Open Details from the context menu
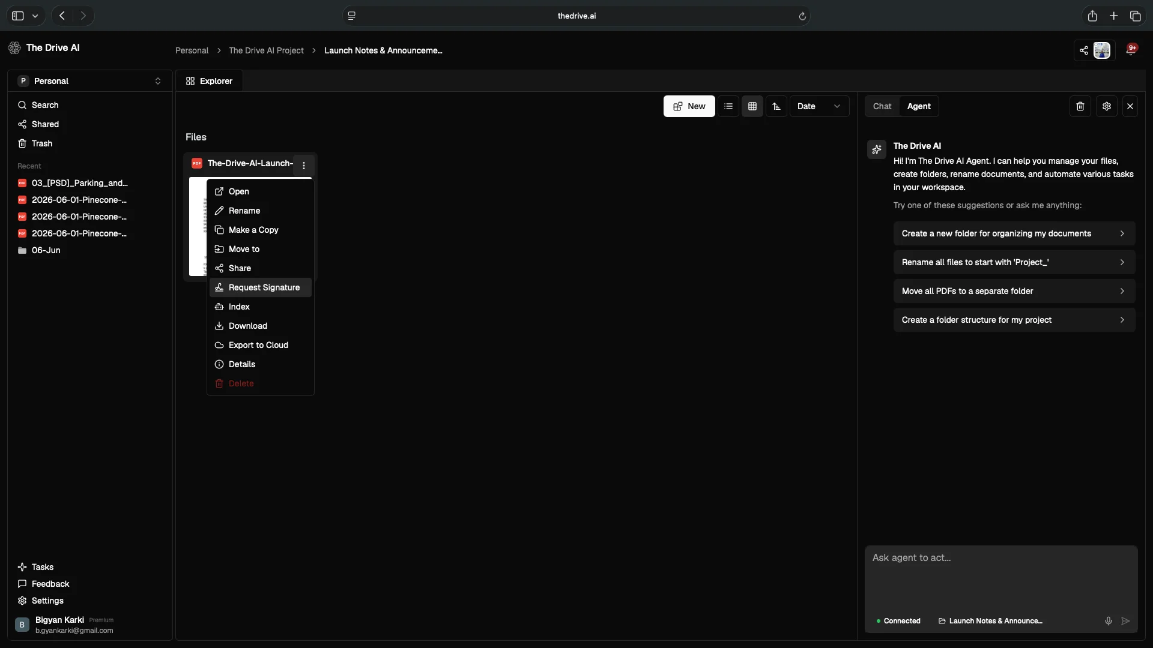1153x648 pixels. tap(261, 364)
